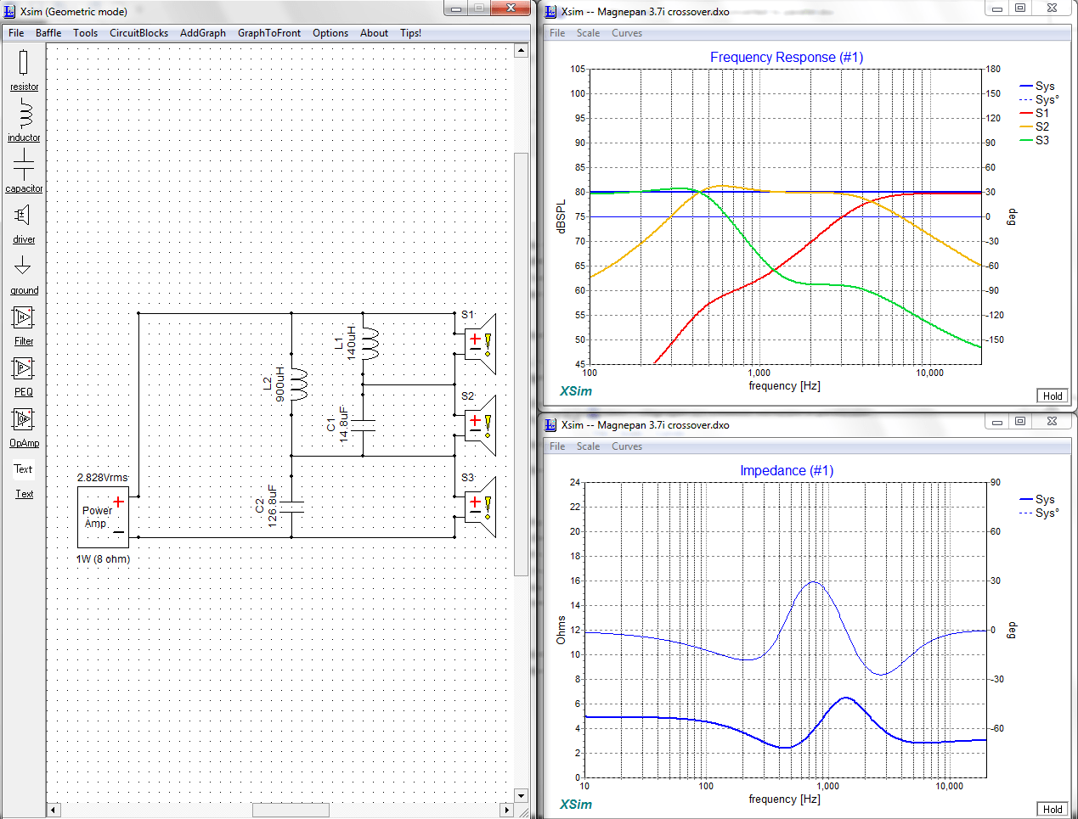Select the capacitor component icon

point(24,165)
